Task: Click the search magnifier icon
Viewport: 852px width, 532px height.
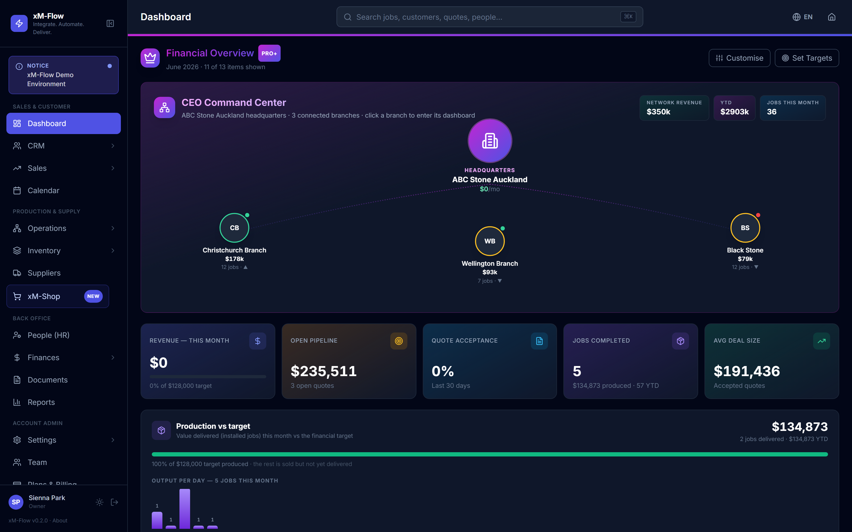Action: coord(347,17)
